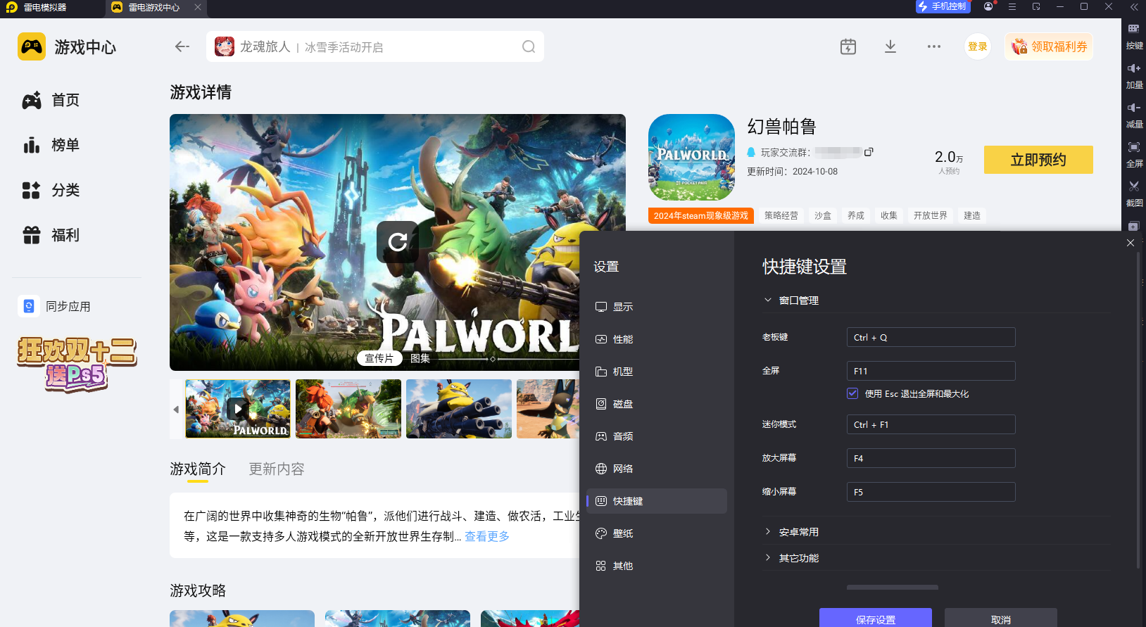Expand the 其它功能 section
The height and width of the screenshot is (627, 1146).
pyautogui.click(x=768, y=558)
